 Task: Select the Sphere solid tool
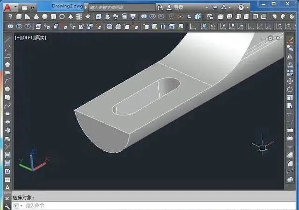[x=45, y=17]
